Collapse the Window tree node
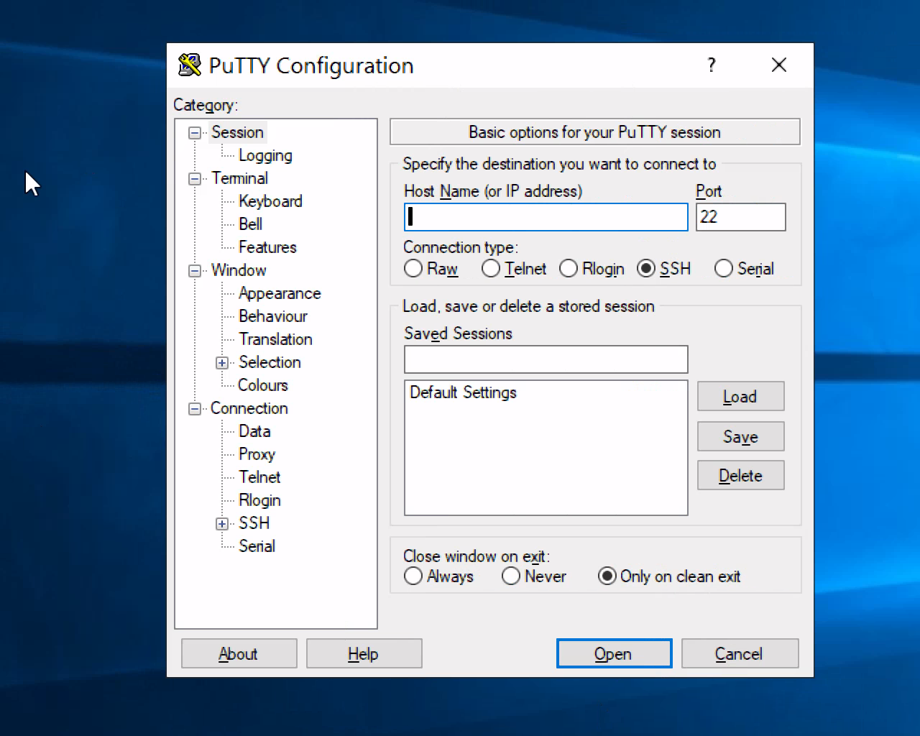The width and height of the screenshot is (920, 736). (x=195, y=271)
